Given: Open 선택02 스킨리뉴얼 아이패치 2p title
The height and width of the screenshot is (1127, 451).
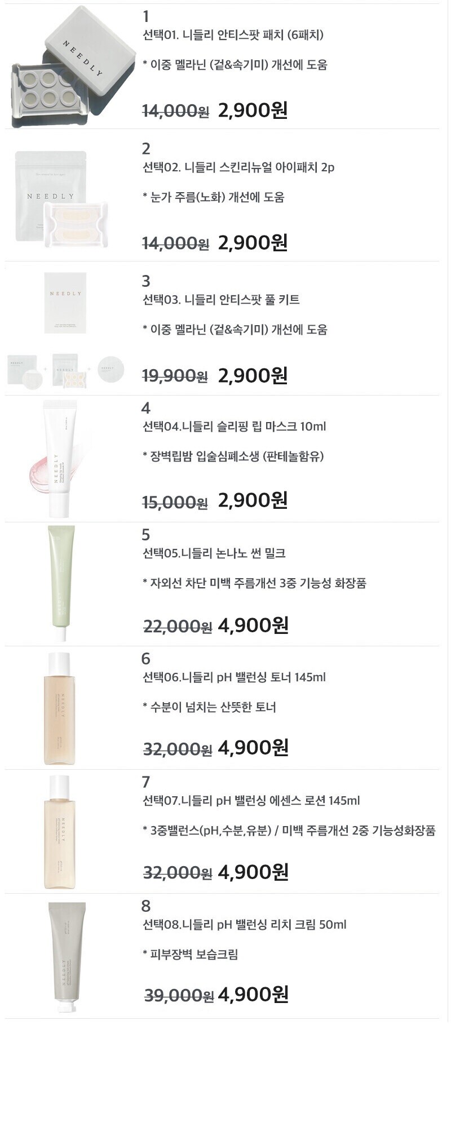Looking at the screenshot, I should (x=238, y=167).
